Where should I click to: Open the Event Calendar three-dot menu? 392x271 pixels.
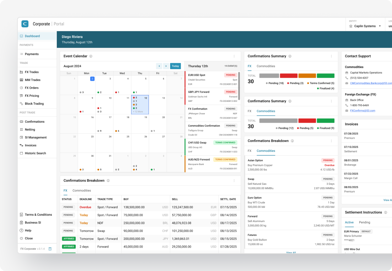[234, 56]
